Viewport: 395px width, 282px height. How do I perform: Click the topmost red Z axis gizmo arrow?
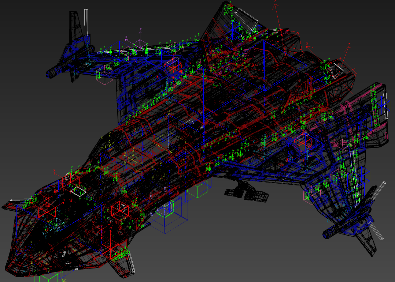(x=275, y=5)
